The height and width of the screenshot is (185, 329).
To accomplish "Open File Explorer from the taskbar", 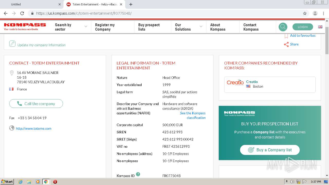I will coord(29,182).
